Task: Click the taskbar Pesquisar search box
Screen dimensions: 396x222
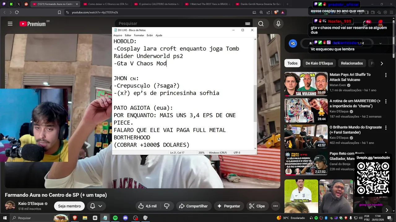Action: [x=40, y=218]
